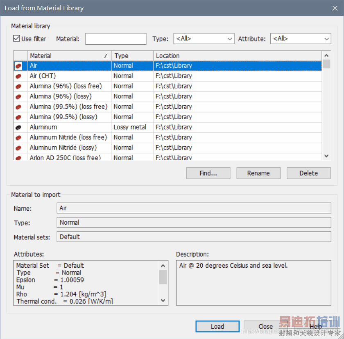Click the Epsilon = 1.00059 attribute line
Viewport: 344px width, 339px height.
(x=50, y=280)
